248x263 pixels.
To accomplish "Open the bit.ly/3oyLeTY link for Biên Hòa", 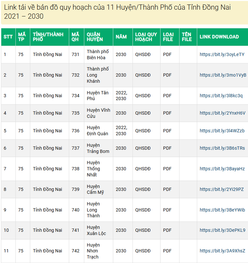I will [x=222, y=54].
